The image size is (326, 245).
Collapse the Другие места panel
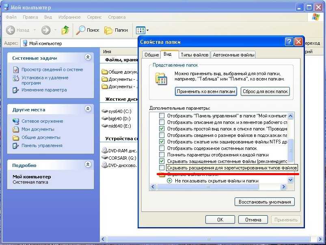pyautogui.click(x=88, y=108)
